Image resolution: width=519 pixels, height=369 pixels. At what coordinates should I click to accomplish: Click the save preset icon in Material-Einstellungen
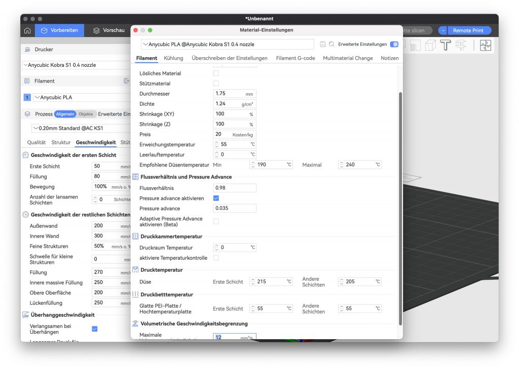tap(323, 45)
